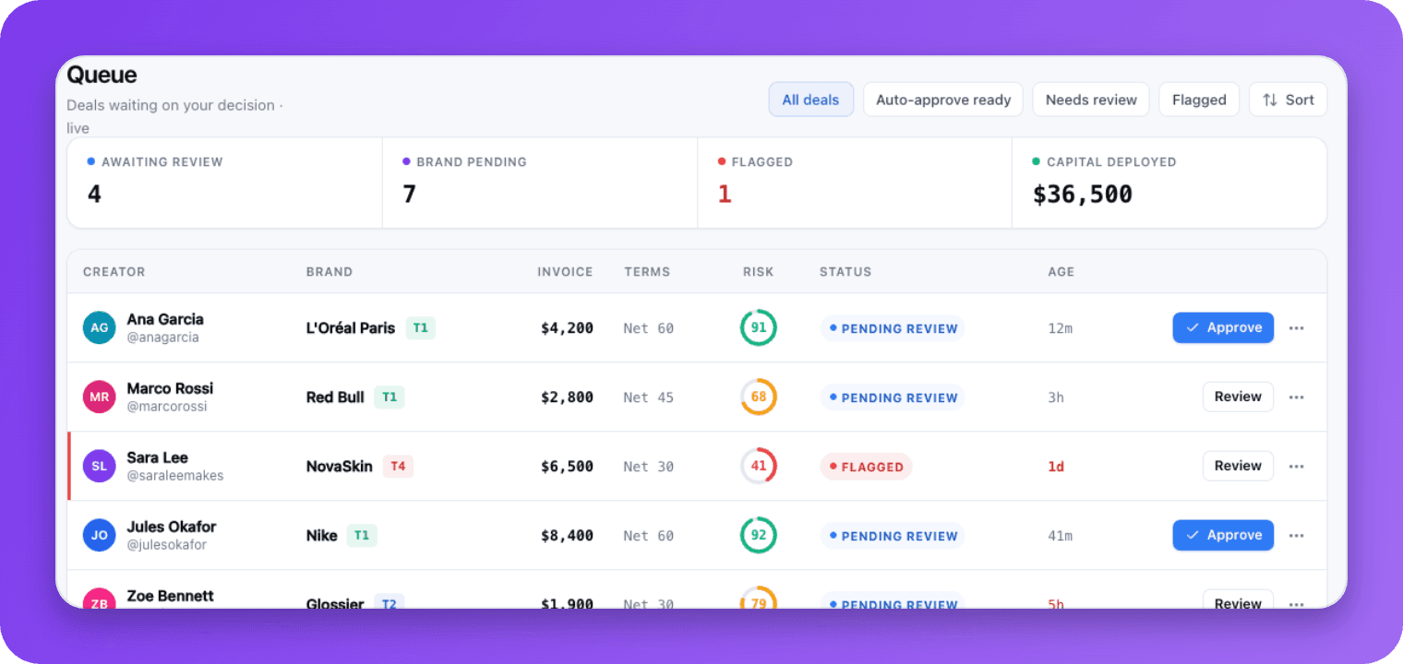Screen dimensions: 1403x664
Task: Click the T1 tier badge beside Nike
Action: (362, 536)
